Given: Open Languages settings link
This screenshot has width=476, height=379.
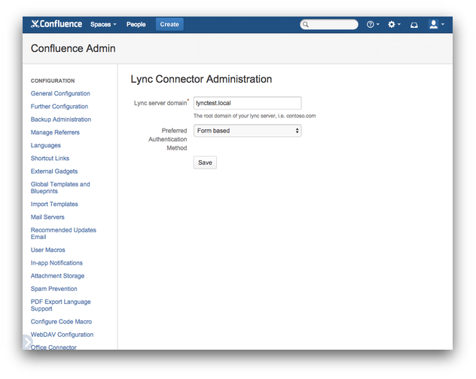Looking at the screenshot, I should pyautogui.click(x=45, y=145).
